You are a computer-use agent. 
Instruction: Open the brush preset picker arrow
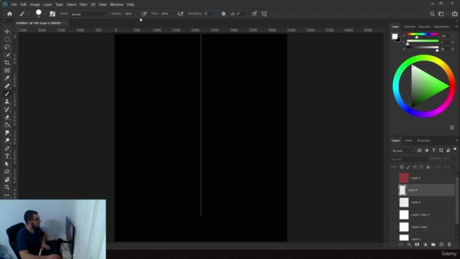45,14
